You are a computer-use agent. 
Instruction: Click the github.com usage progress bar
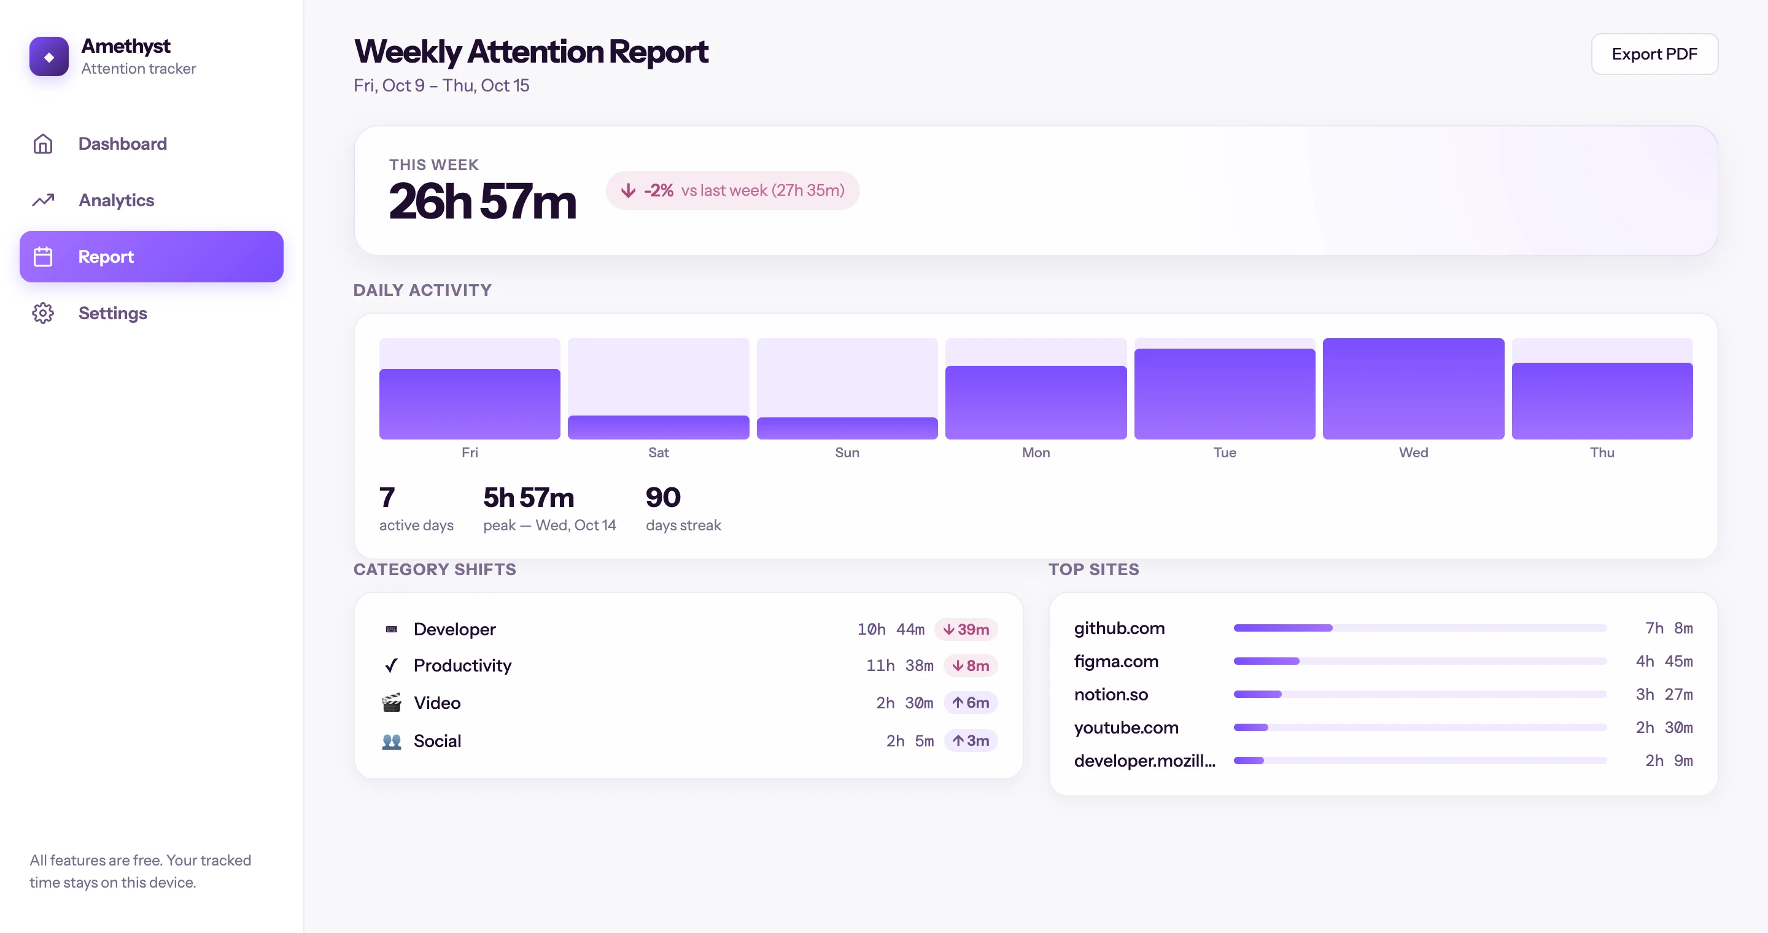[x=1420, y=628]
